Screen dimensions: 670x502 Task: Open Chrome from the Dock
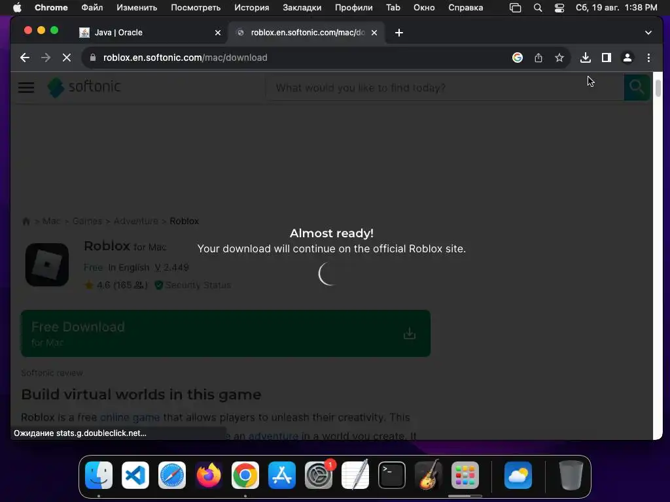pos(245,475)
